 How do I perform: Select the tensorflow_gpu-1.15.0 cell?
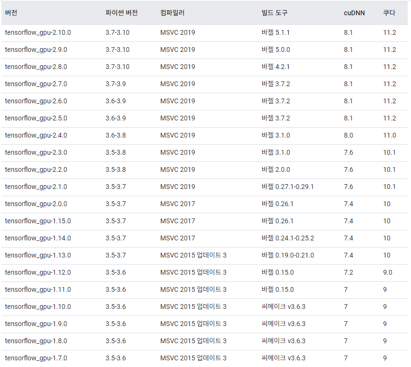[38, 221]
